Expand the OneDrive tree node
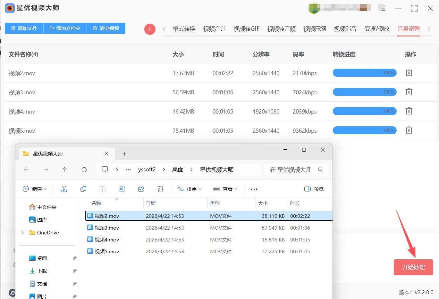Image resolution: width=439 pixels, height=299 pixels. pyautogui.click(x=22, y=232)
